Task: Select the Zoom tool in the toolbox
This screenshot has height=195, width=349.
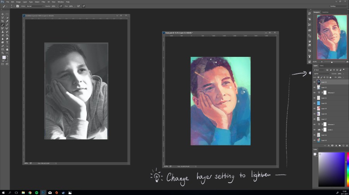Action: point(3,53)
